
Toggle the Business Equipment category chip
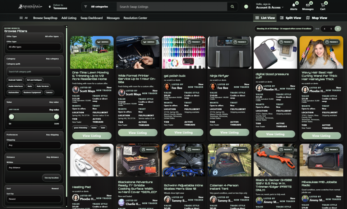[x=32, y=92]
